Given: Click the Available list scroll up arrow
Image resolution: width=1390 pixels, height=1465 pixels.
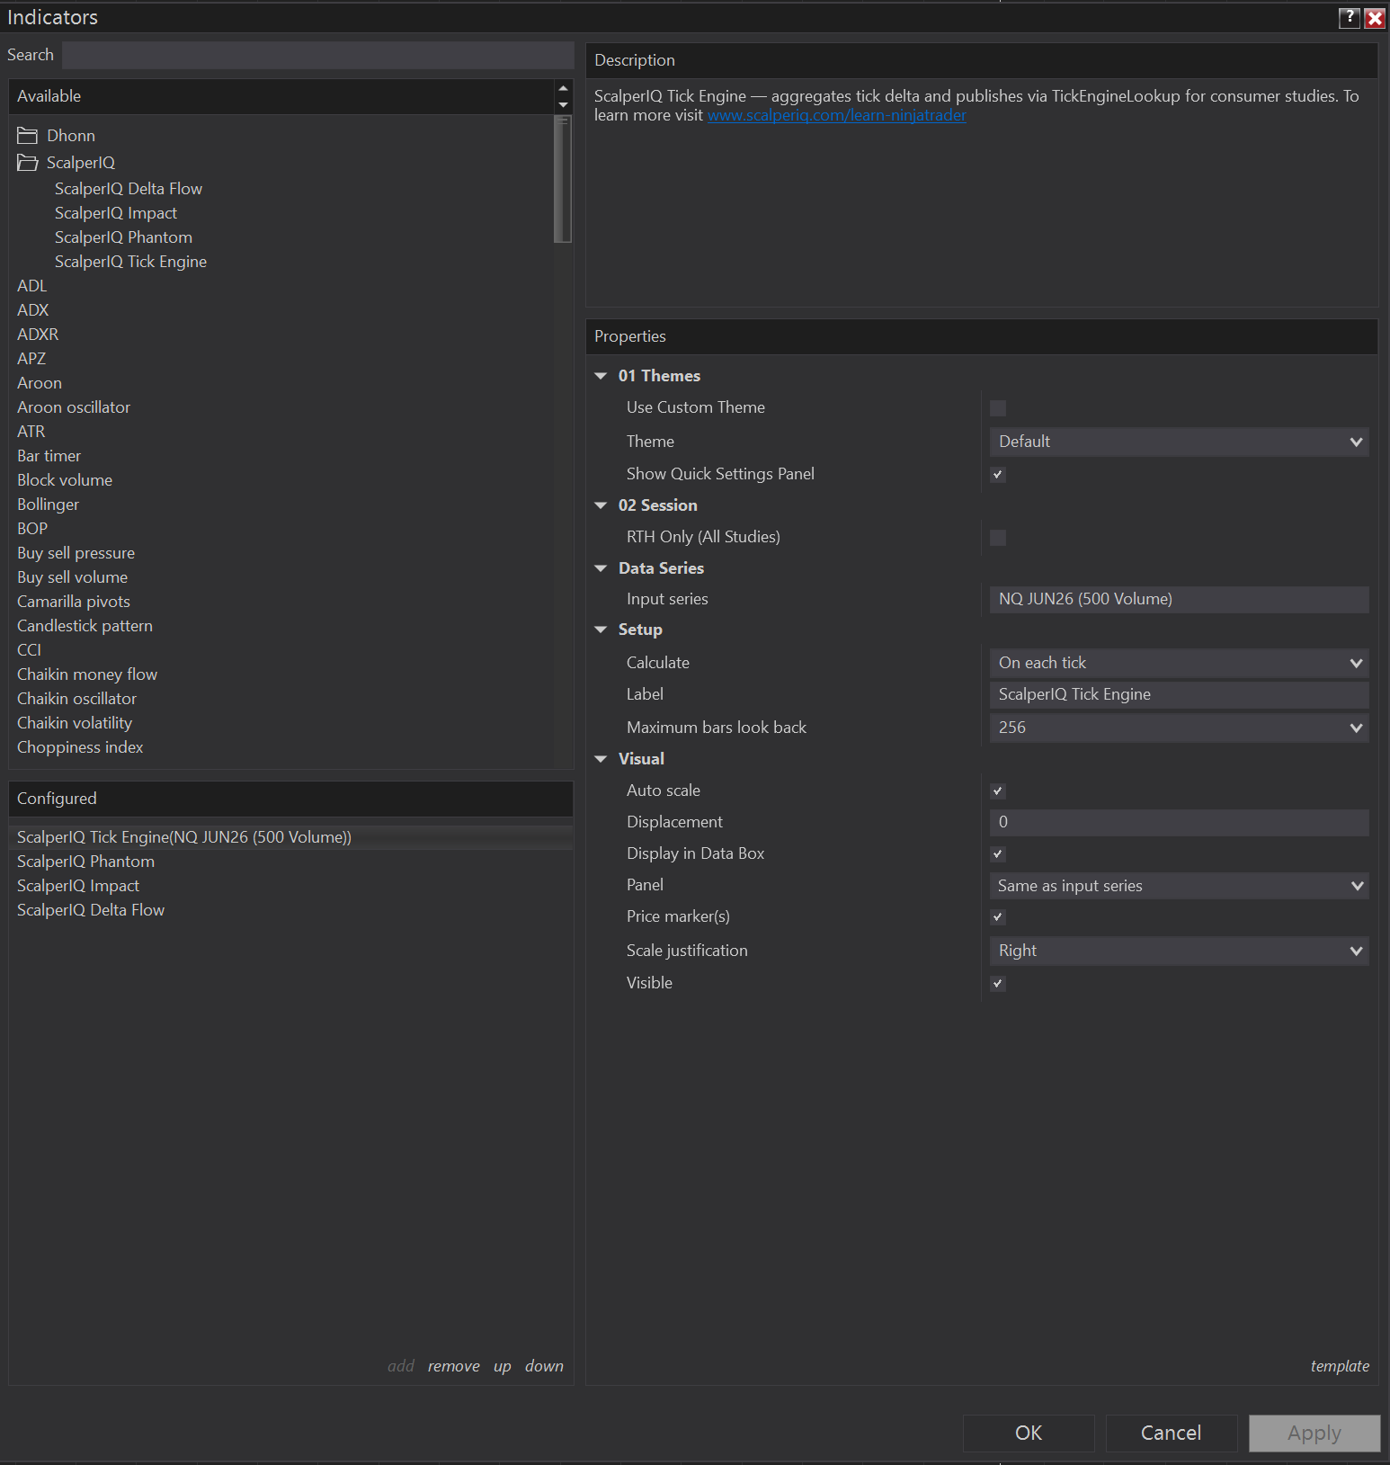Looking at the screenshot, I should tap(563, 88).
